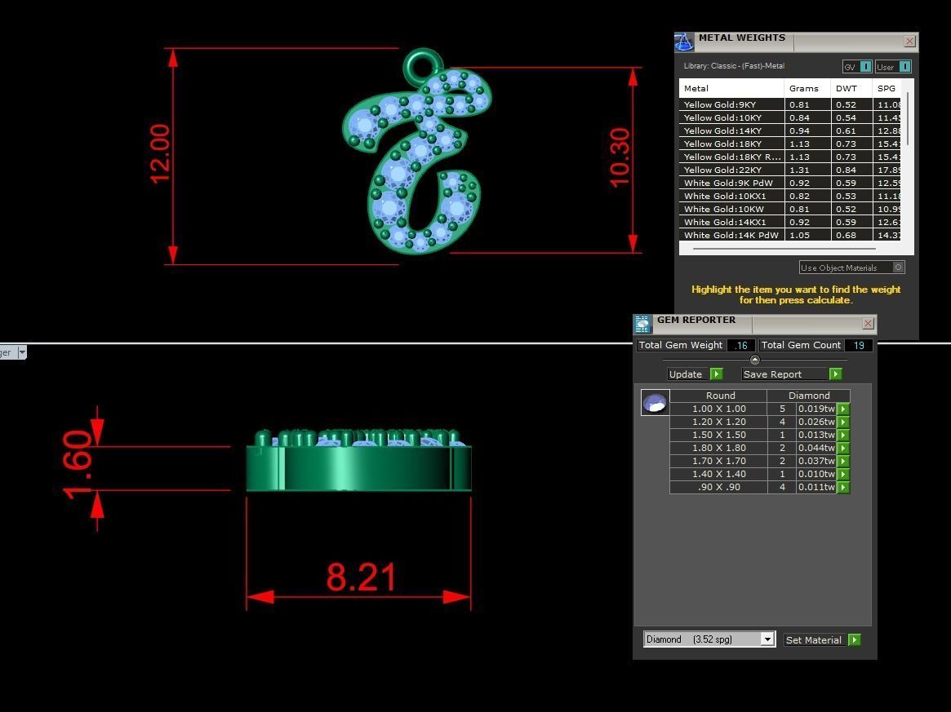Click the 0.044tw weight cell

pos(816,448)
